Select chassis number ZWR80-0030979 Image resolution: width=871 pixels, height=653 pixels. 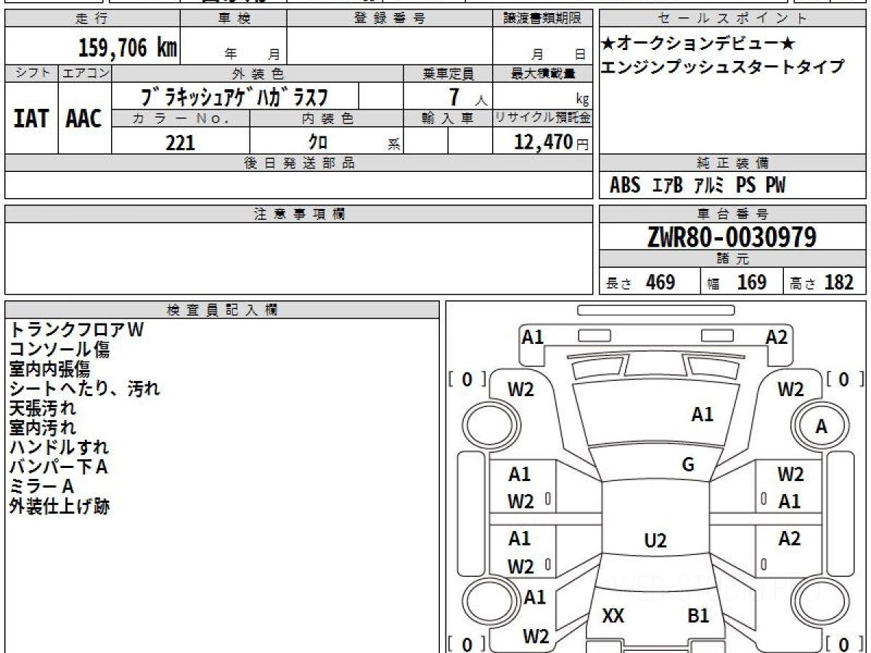(x=732, y=237)
